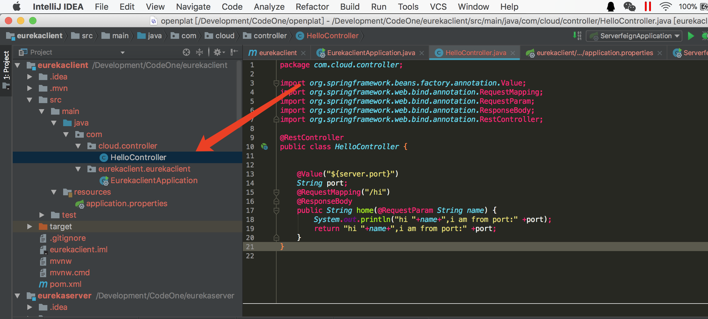This screenshot has width=708, height=319.
Task: Open the ServerfeignApplication run configuration dropdown
Action: [x=634, y=36]
